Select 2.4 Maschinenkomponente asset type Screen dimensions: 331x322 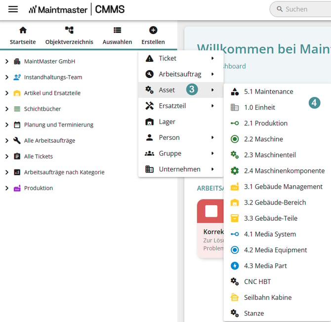click(277, 171)
